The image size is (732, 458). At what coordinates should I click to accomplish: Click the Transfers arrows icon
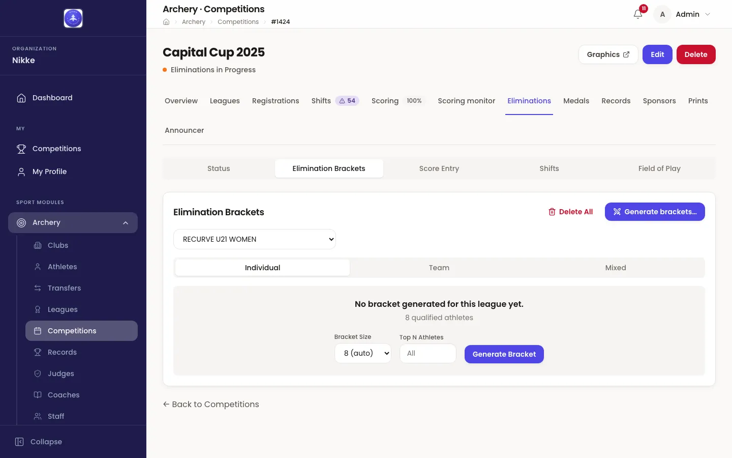(38, 288)
